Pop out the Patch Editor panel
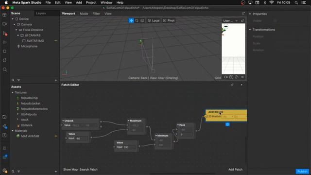Screen dimensions: 311x175 coord(232,85)
